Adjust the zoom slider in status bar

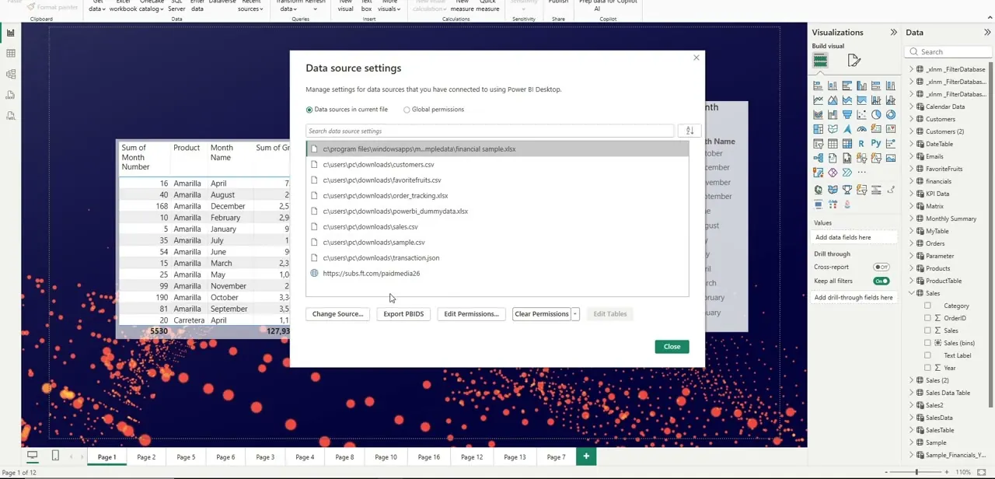click(x=916, y=472)
